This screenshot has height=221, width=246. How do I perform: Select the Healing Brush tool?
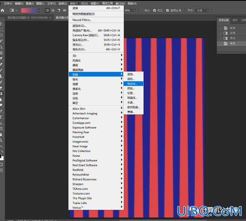click(1, 64)
